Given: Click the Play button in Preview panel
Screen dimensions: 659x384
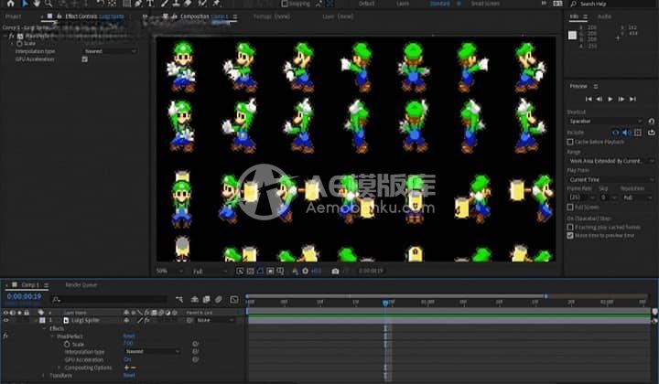Looking at the screenshot, I should pos(610,99).
